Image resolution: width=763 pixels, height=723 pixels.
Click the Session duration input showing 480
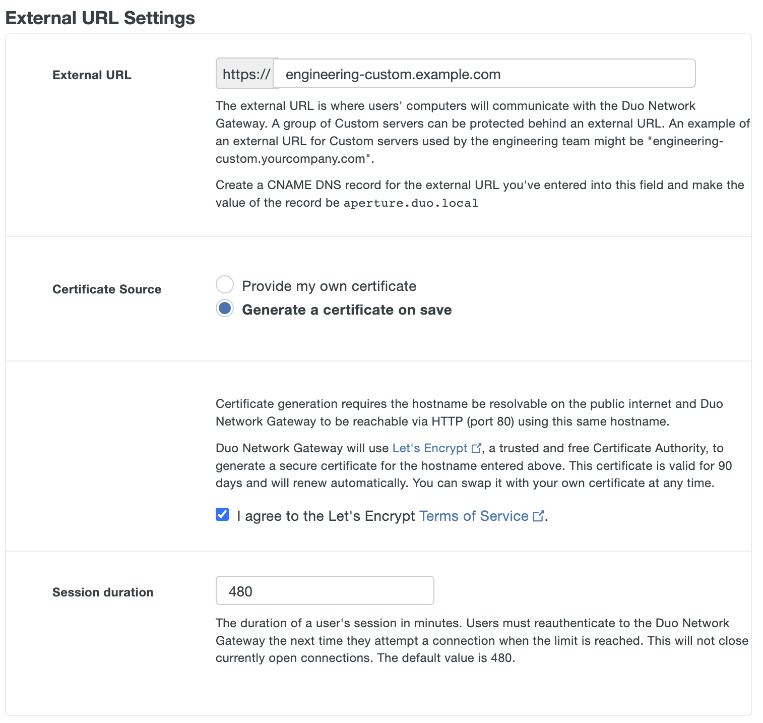pyautogui.click(x=325, y=590)
